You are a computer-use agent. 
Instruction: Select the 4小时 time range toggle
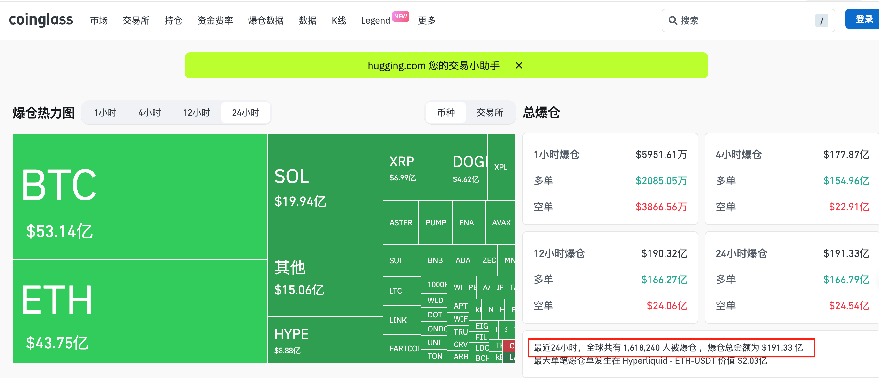point(149,113)
